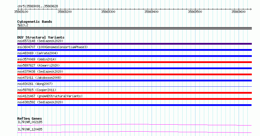This screenshot has height=136, width=260.
Task: Click ruler position 35869400
Action: (152, 12)
